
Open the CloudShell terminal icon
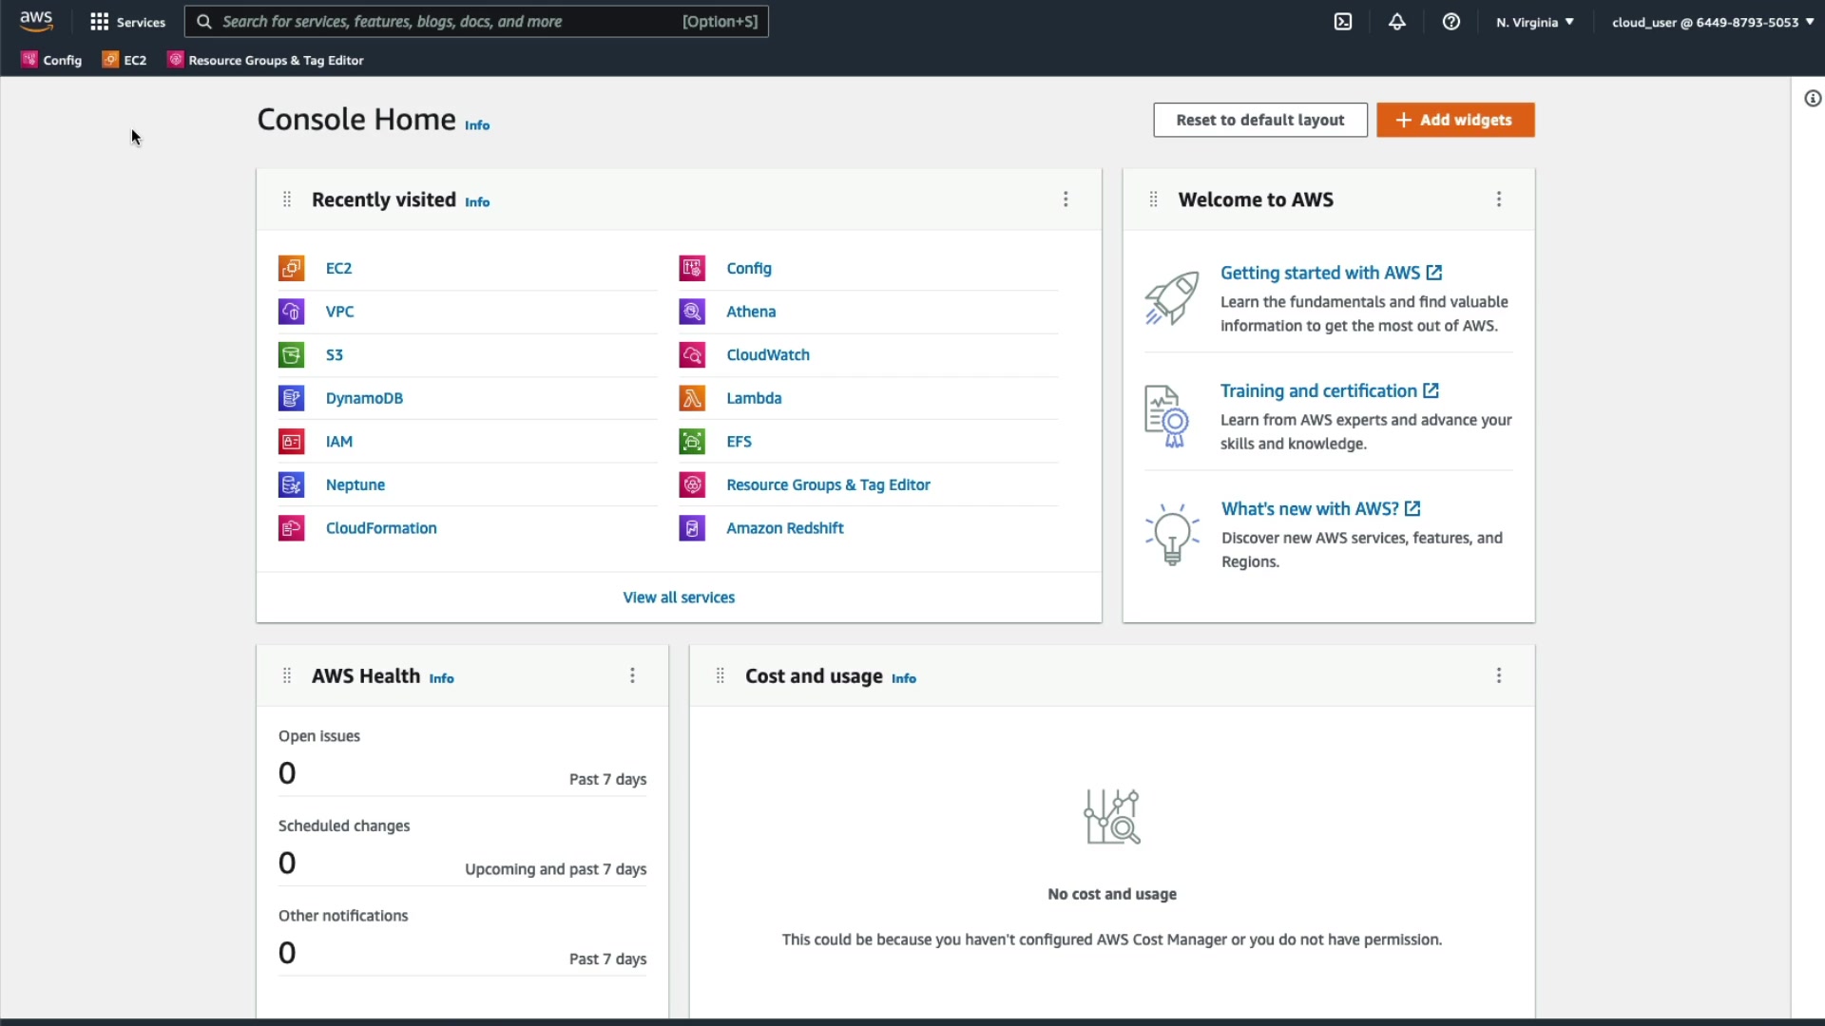coord(1342,22)
